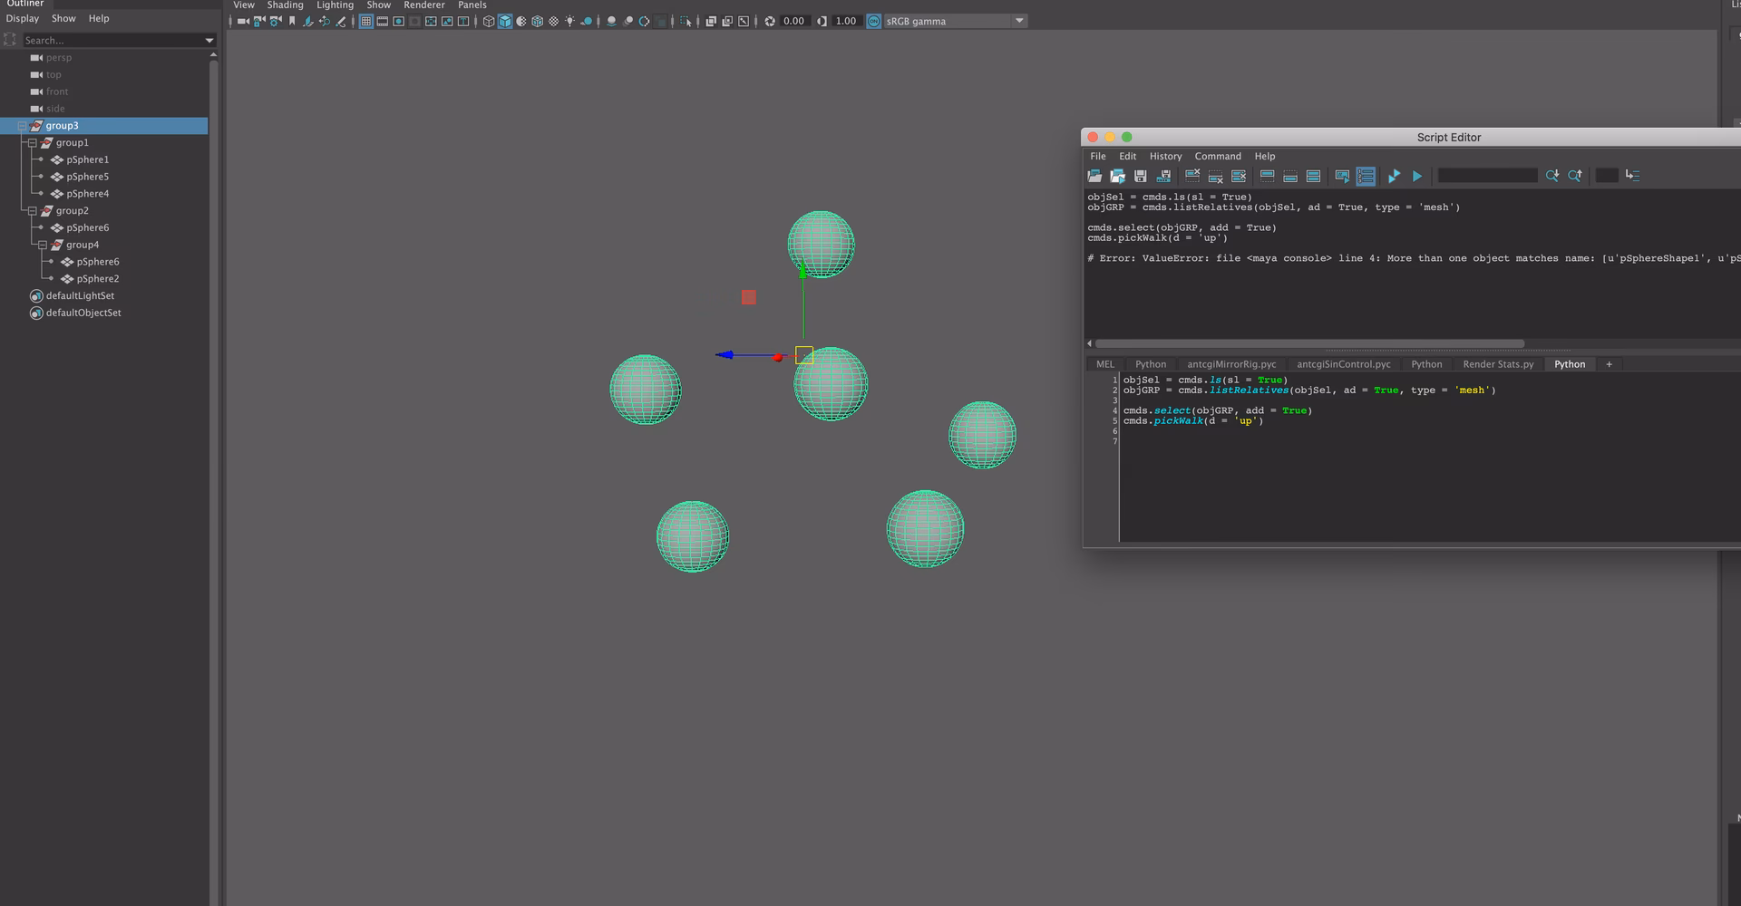This screenshot has width=1741, height=906.
Task: Open the viewport Shading menu
Action: (x=285, y=5)
